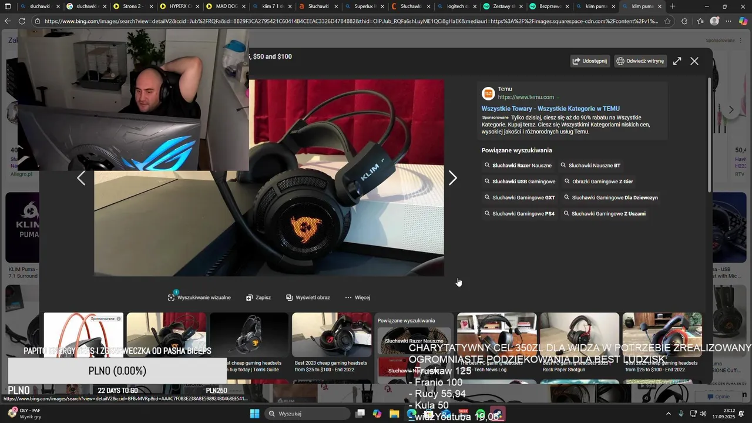Open a new browser tab

pos(673,6)
